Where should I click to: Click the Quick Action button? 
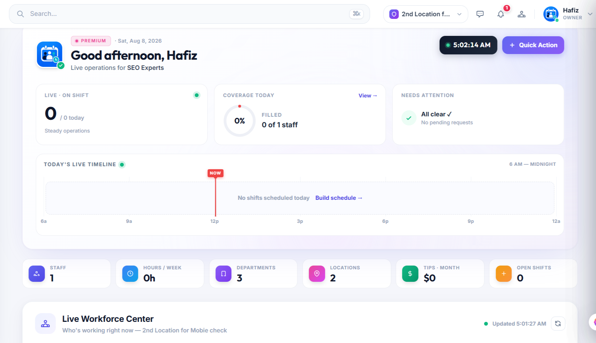pos(533,45)
